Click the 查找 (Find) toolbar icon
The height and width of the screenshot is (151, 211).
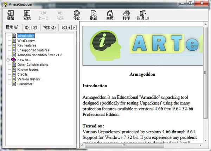(27, 15)
